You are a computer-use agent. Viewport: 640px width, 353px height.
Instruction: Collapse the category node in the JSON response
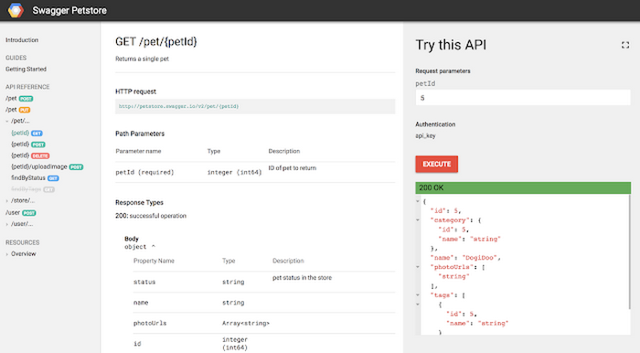[418, 220]
